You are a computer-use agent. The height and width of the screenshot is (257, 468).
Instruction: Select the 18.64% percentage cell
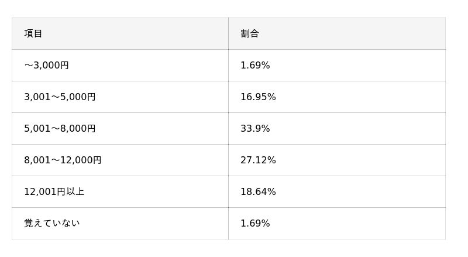click(x=258, y=192)
